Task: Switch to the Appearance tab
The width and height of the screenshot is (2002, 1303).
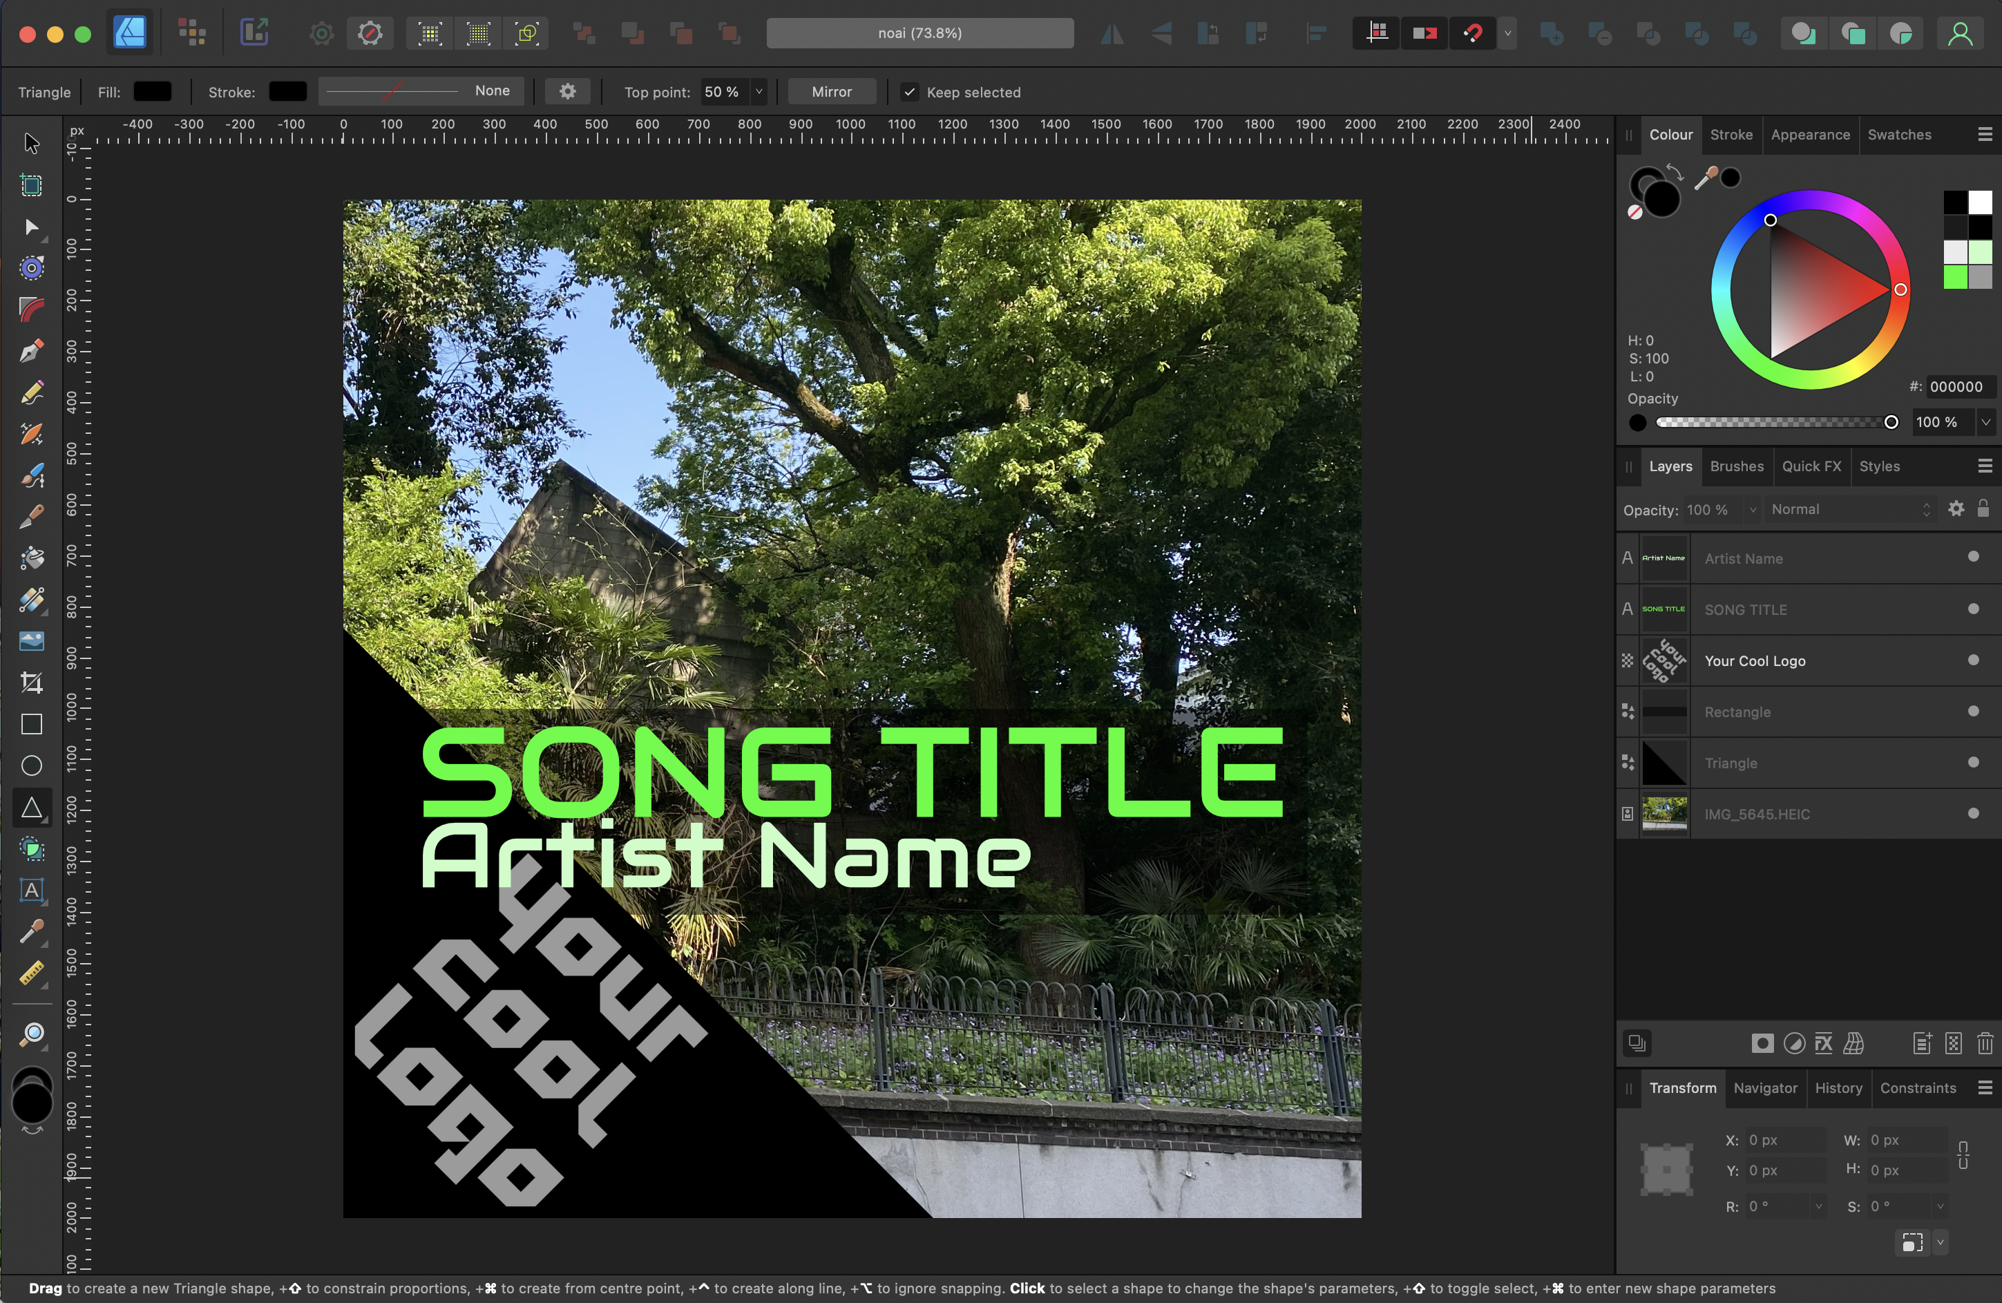Action: [x=1810, y=135]
